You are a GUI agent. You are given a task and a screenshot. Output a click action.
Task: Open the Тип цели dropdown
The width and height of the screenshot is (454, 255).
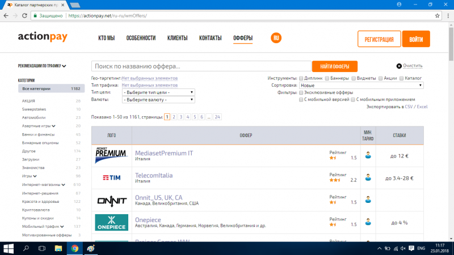coord(158,92)
